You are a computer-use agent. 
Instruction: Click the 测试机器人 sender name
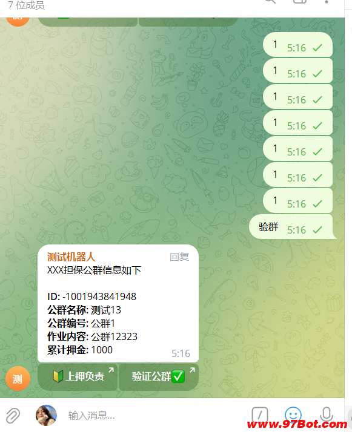71,257
